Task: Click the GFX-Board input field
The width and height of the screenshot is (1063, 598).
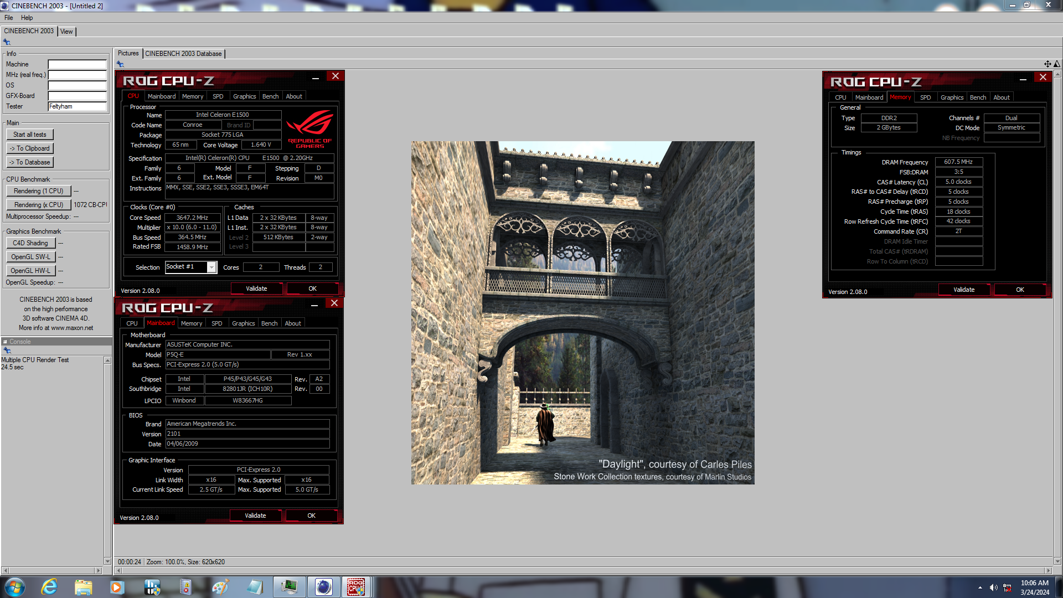Action: point(78,96)
